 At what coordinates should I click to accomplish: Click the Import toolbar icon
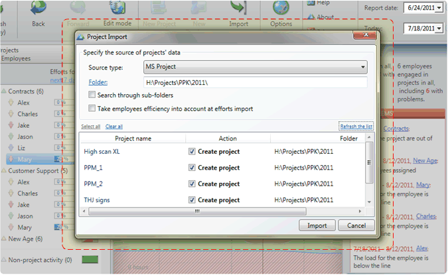238,8
